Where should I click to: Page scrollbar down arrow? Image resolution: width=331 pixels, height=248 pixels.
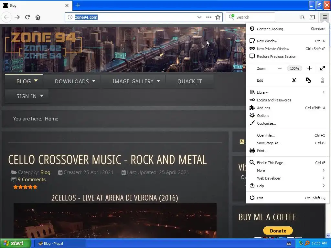(328, 235)
